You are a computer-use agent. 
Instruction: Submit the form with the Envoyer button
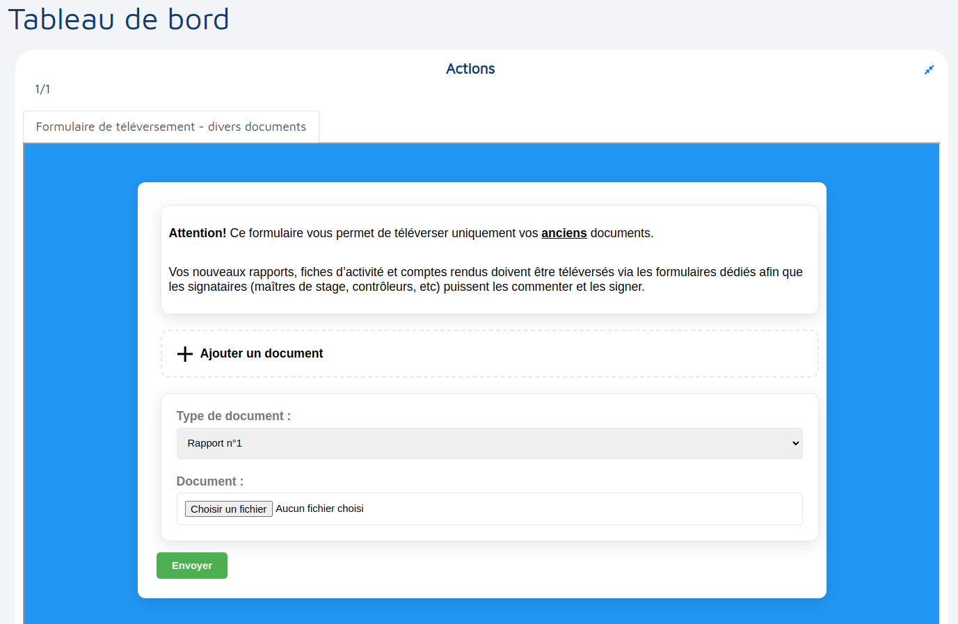pyautogui.click(x=192, y=566)
